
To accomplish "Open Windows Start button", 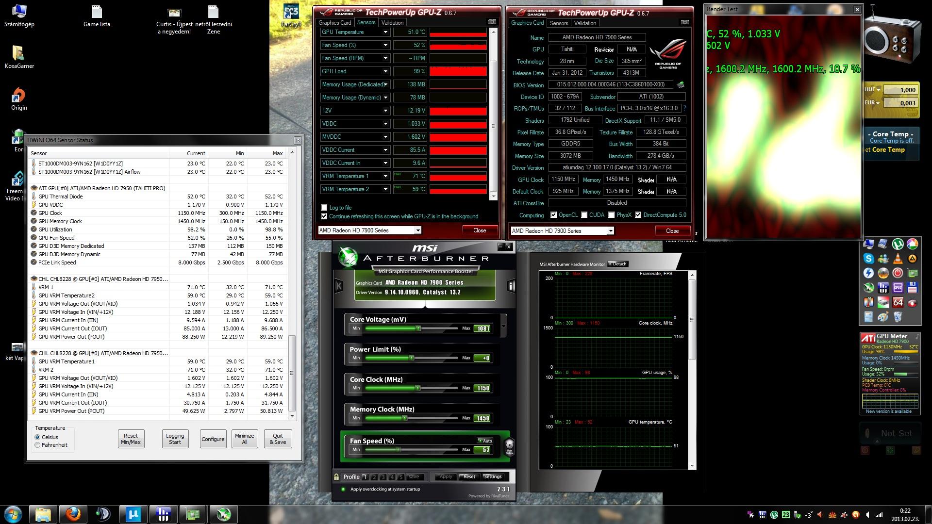I will 13,514.
